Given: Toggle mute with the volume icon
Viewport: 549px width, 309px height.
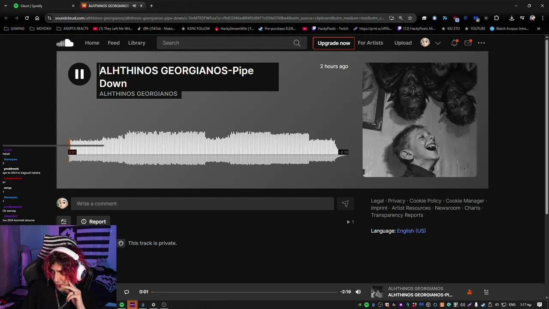Looking at the screenshot, I should (x=358, y=292).
